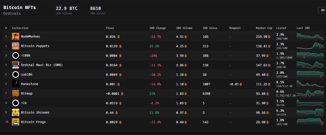
Task: Open the <100k collection link
Action: pyautogui.click(x=26, y=56)
